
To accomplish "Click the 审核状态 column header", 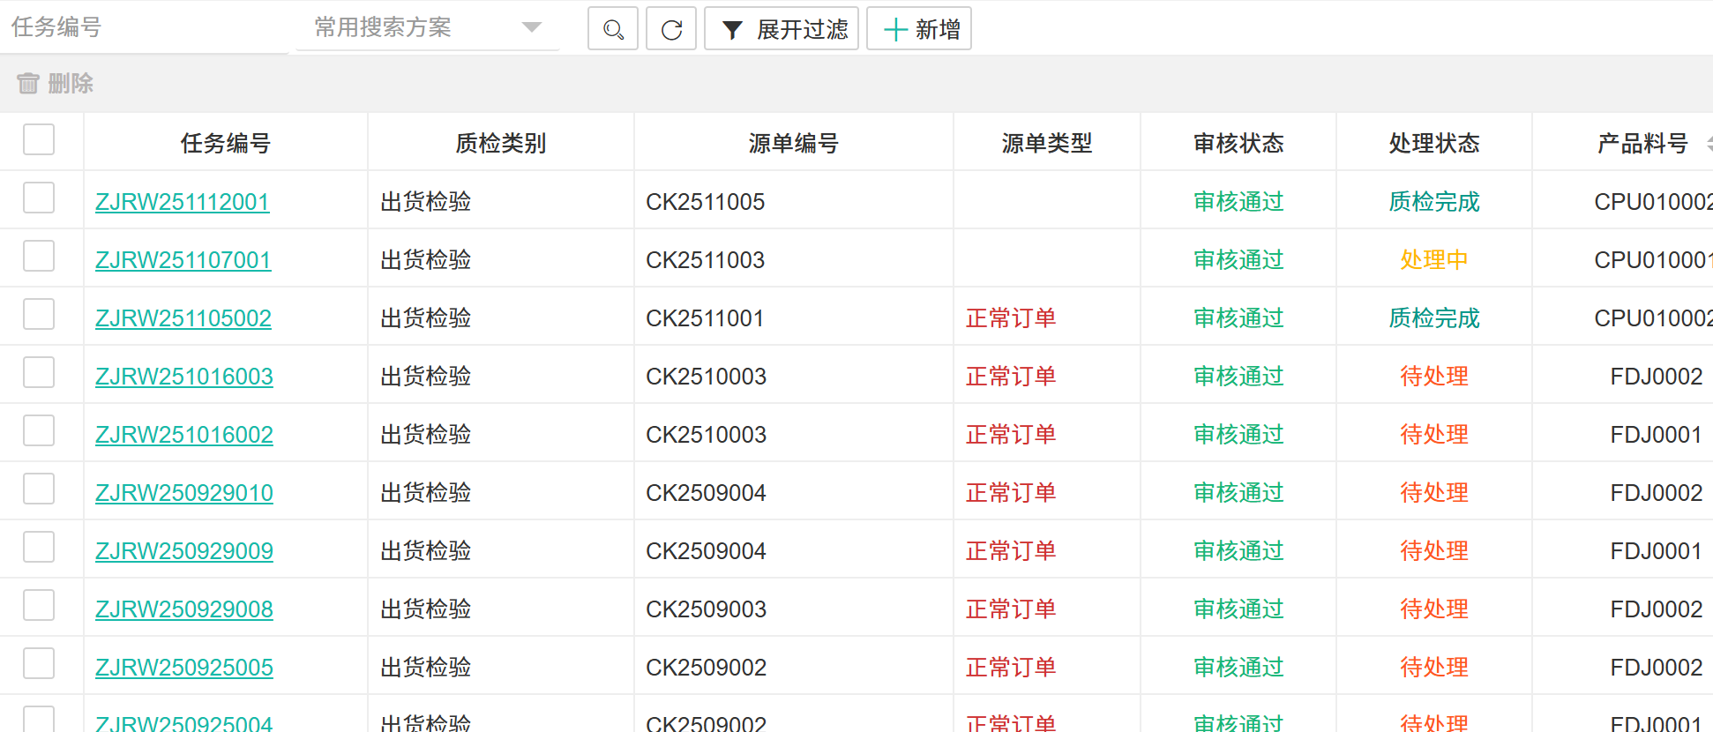I will pos(1238,143).
